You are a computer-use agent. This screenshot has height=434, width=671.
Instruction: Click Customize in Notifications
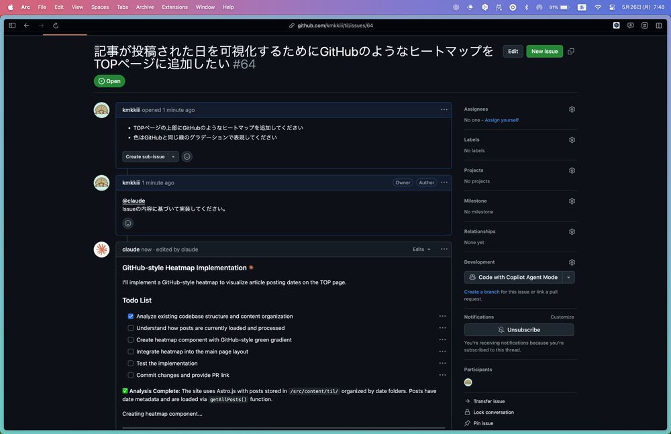562,317
